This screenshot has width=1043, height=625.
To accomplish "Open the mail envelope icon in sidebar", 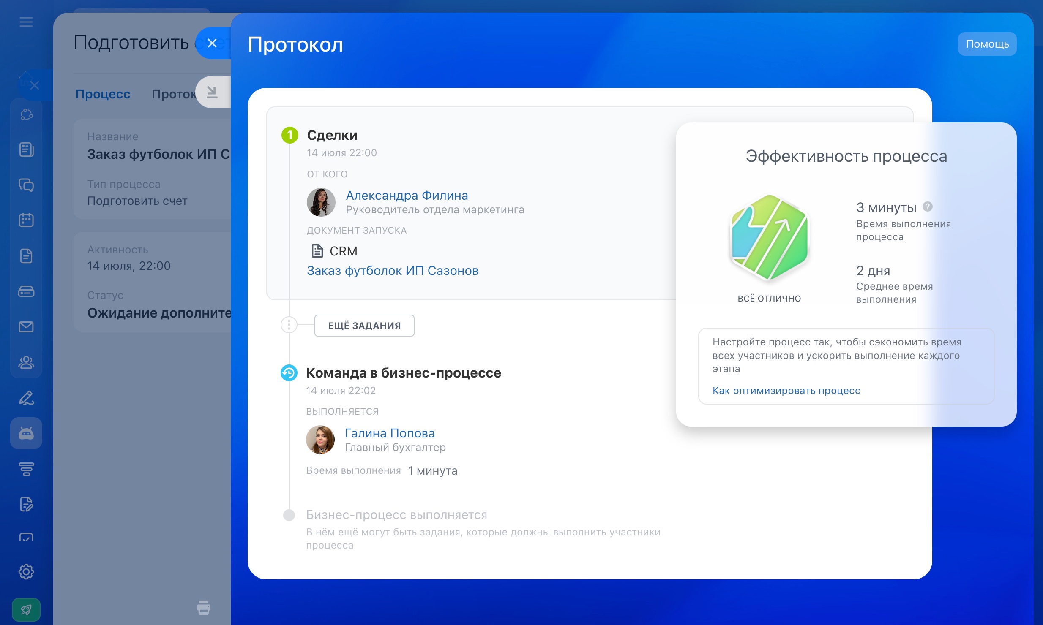I will [26, 326].
